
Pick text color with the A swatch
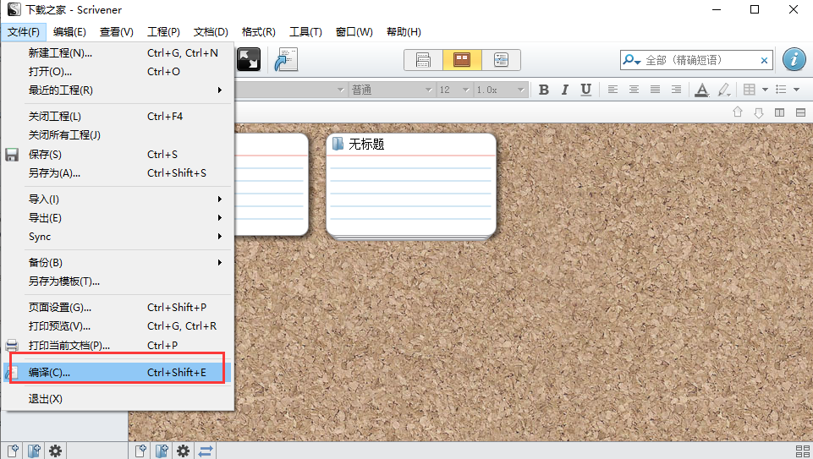(702, 90)
